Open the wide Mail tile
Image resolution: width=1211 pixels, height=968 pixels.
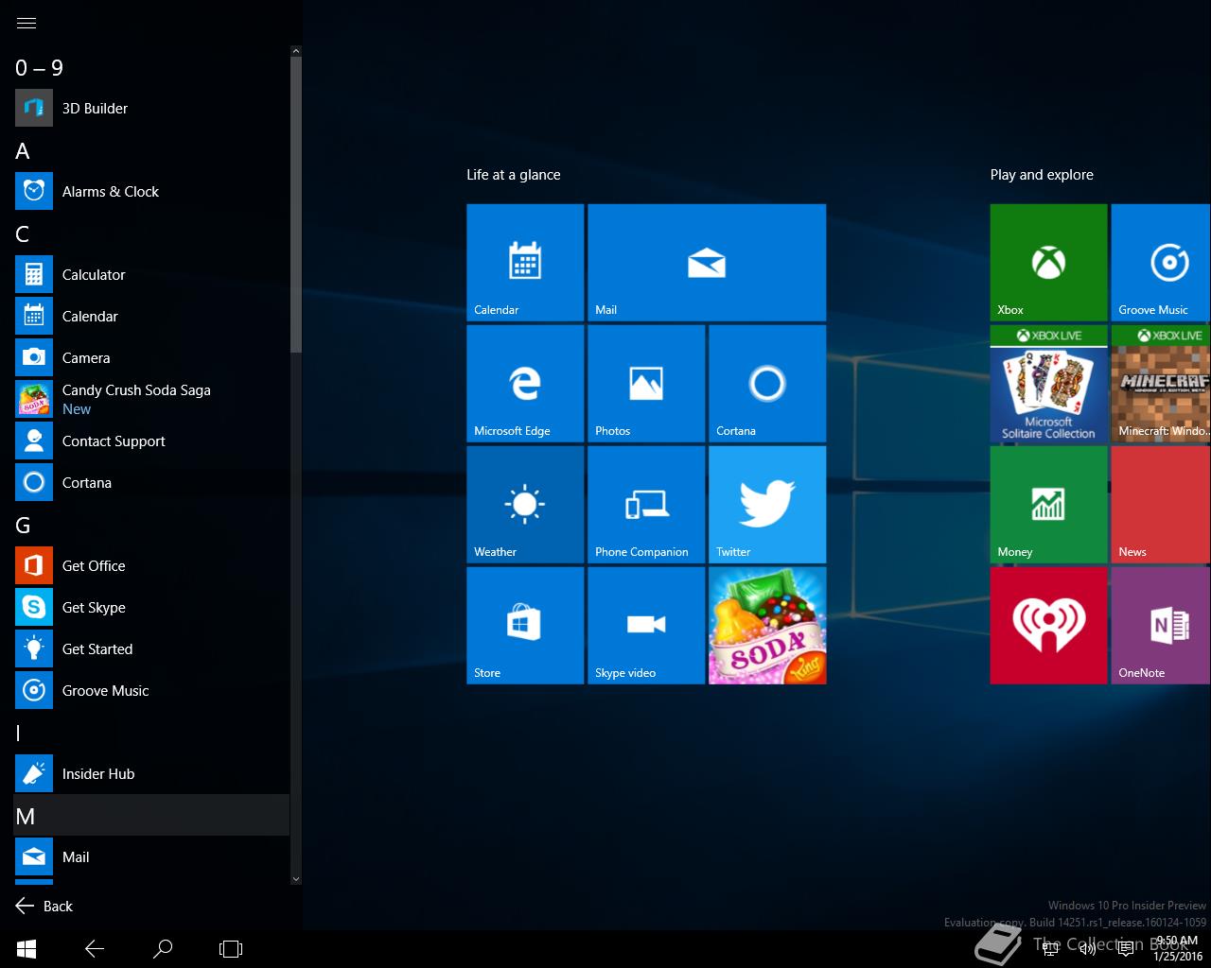click(707, 262)
